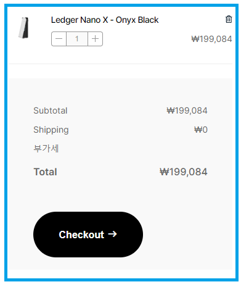
Task: Select the bold Total amount ₩199,084
Action: (x=184, y=172)
